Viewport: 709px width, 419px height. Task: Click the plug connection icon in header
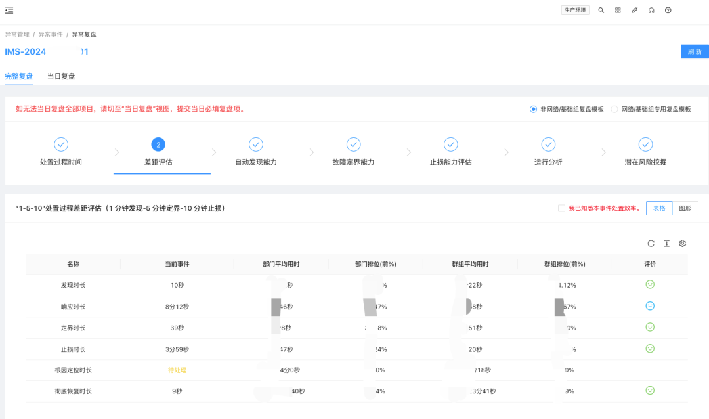634,10
